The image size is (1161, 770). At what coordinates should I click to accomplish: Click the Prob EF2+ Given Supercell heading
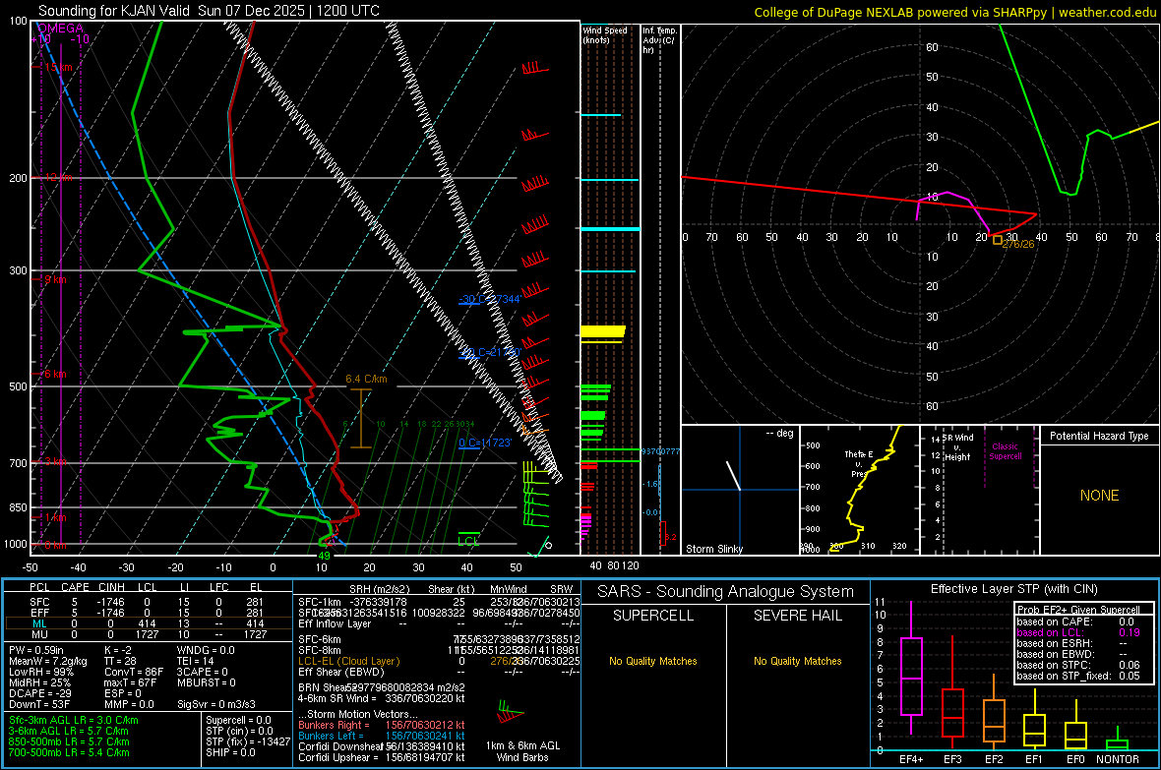[1078, 610]
